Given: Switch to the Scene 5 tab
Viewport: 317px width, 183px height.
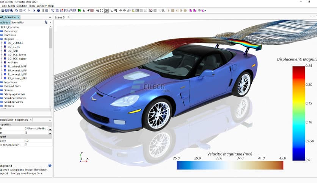Looking at the screenshot, I should 60,17.
